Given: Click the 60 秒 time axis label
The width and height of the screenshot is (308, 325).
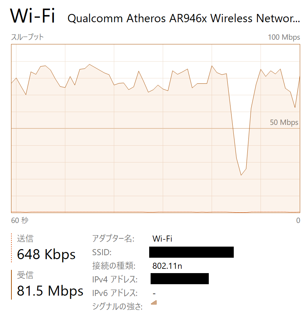Looking at the screenshot, I should (20, 220).
